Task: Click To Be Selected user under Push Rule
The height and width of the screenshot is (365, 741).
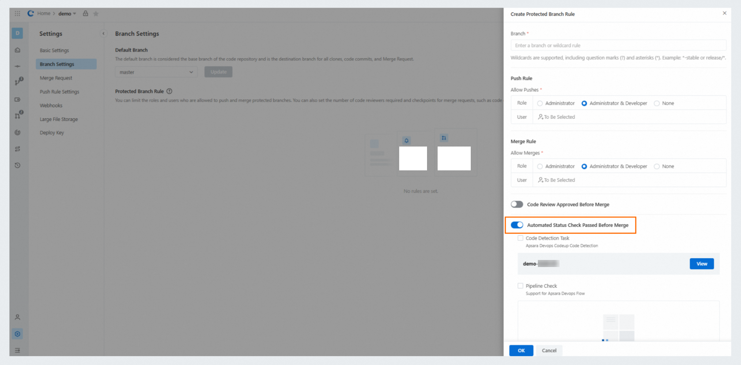Action: coord(556,117)
